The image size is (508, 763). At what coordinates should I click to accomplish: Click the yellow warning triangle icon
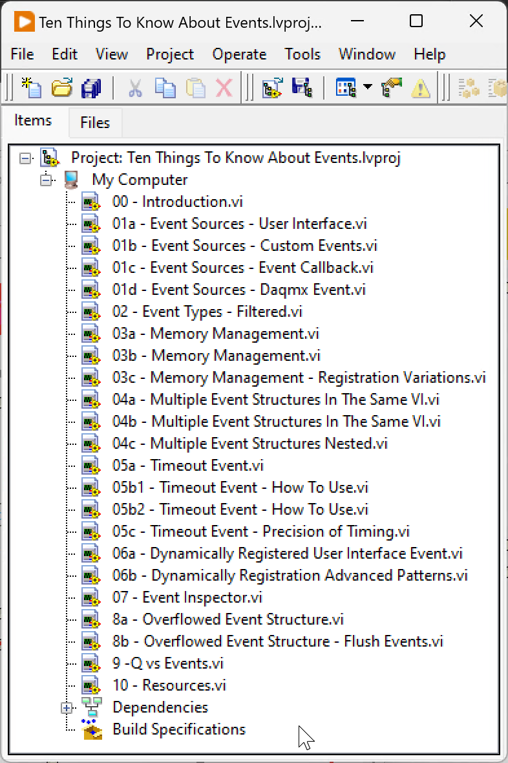(x=420, y=89)
